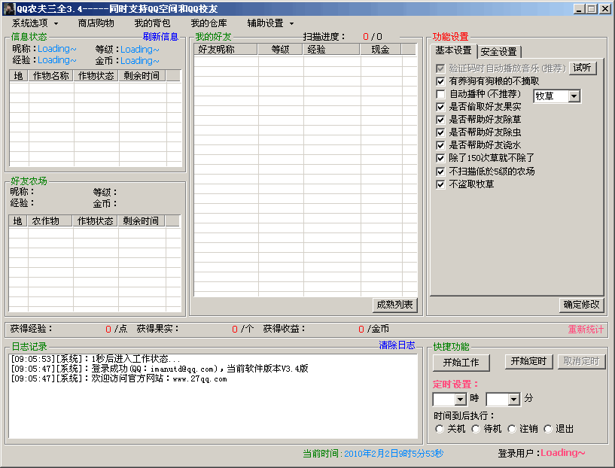Sort friends by 等级 column header
615x468 pixels.
tap(280, 50)
